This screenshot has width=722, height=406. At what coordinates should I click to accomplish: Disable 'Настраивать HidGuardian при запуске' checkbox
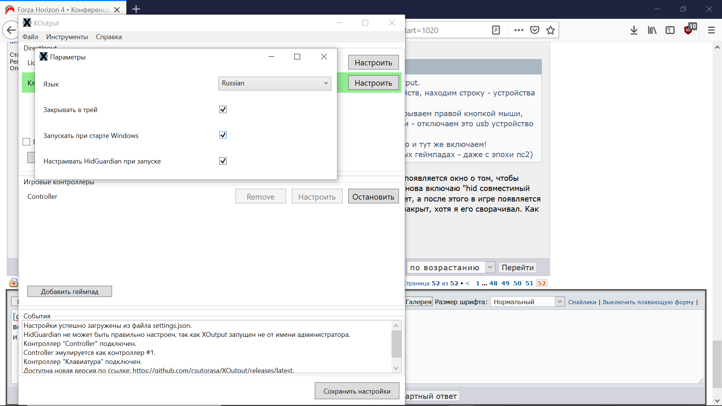pyautogui.click(x=223, y=161)
